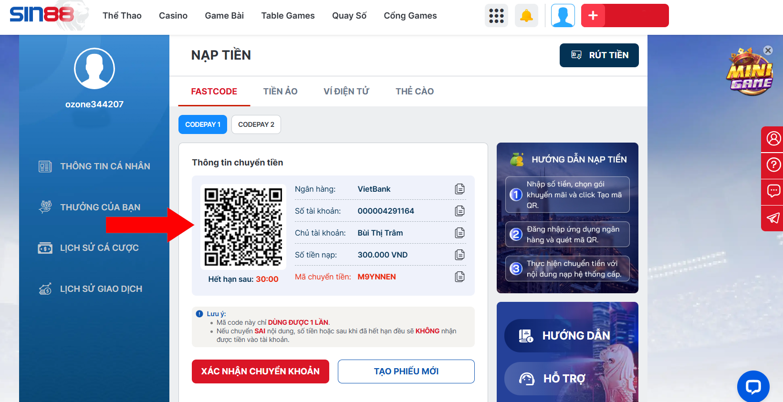Click guide step 2 about scanning QR
The width and height of the screenshot is (783, 402).
tap(567, 234)
